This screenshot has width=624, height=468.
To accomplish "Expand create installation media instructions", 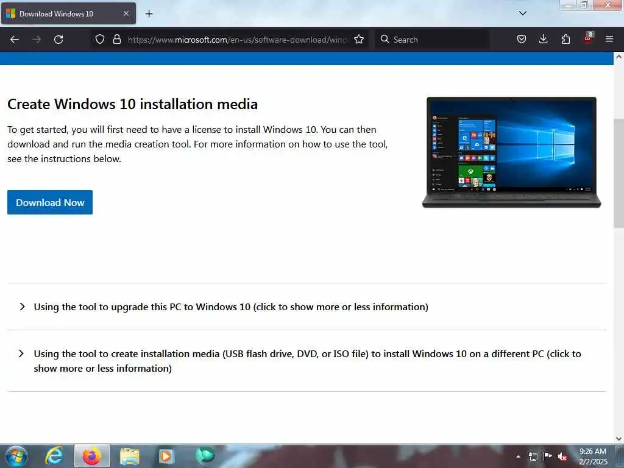I will (307, 361).
